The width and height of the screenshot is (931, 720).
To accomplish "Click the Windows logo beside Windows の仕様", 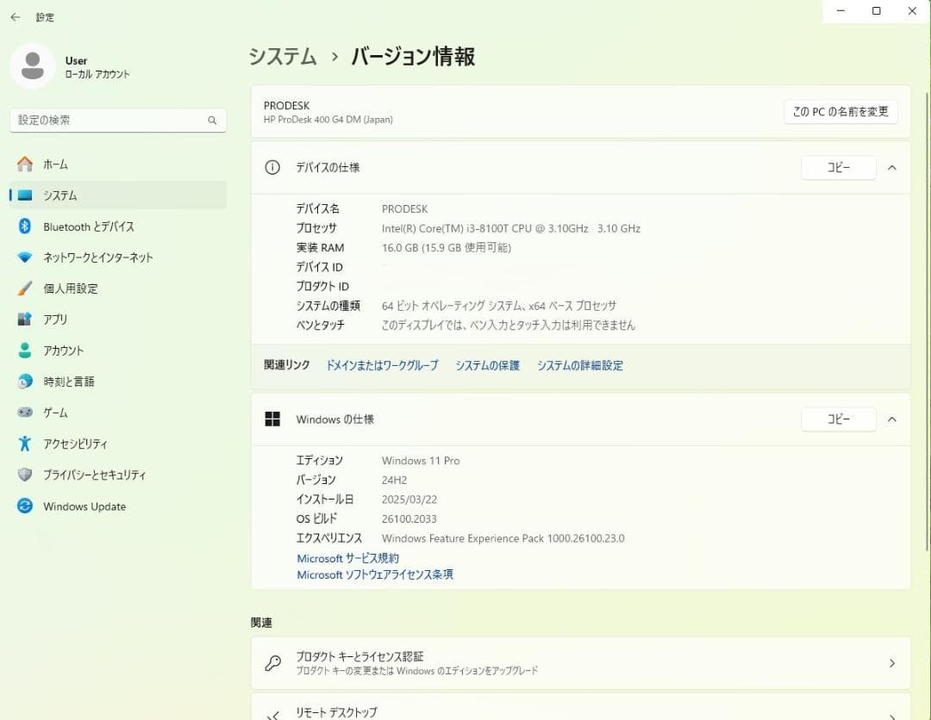I will [x=272, y=419].
